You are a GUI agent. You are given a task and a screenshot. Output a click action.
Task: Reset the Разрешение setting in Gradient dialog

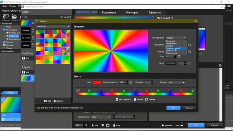point(190,45)
